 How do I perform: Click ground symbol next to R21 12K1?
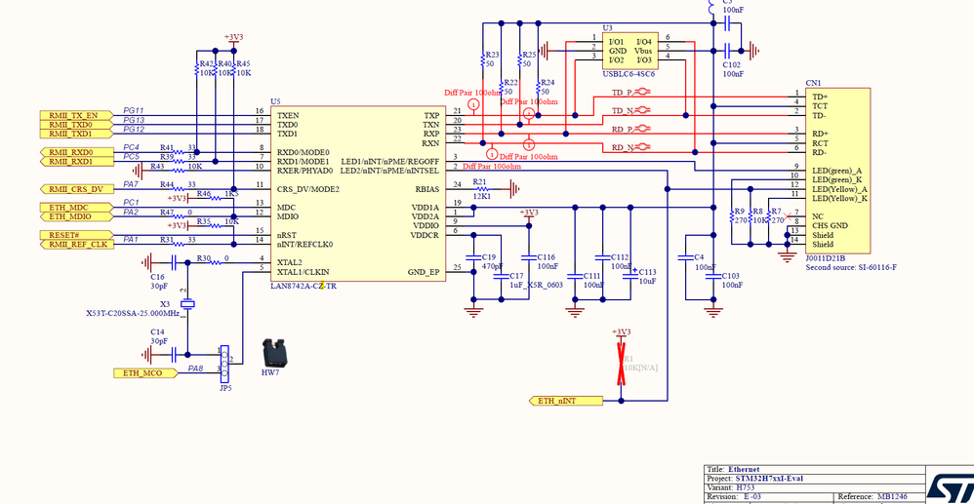[512, 189]
